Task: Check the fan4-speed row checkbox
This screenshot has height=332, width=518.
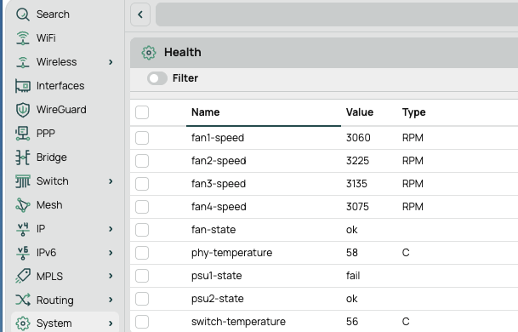Action: pyautogui.click(x=142, y=207)
